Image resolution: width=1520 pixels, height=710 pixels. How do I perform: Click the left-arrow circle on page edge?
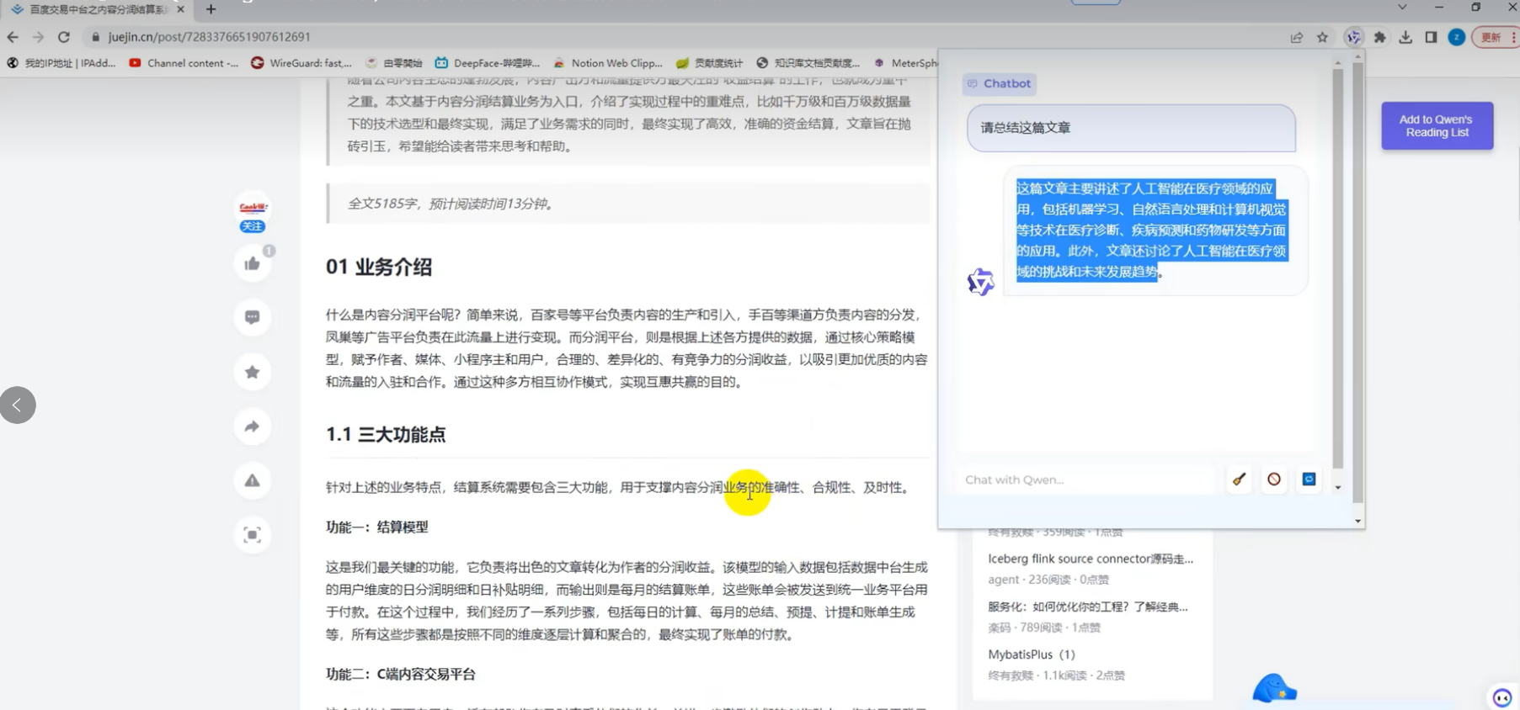point(18,405)
